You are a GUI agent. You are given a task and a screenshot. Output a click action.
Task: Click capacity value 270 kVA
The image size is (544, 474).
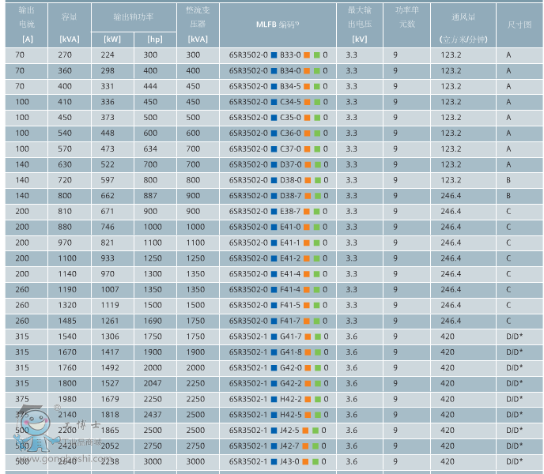pos(65,55)
